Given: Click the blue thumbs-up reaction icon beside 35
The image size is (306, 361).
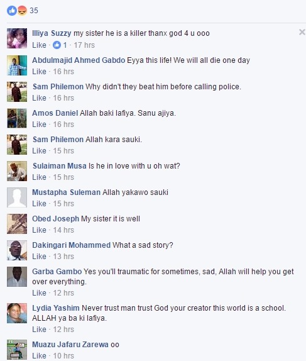Looking at the screenshot, I should pos(12,11).
